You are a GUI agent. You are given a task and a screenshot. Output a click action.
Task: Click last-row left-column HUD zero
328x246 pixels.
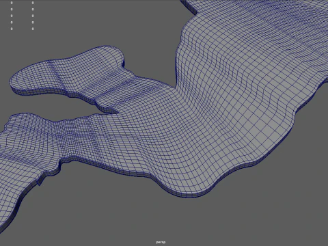[12, 29]
